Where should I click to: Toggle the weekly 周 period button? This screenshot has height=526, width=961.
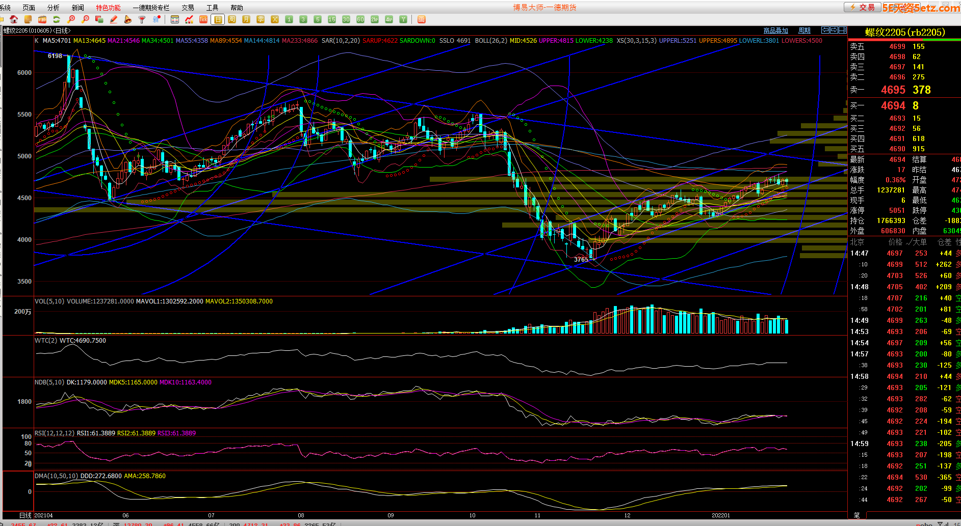coord(232,19)
